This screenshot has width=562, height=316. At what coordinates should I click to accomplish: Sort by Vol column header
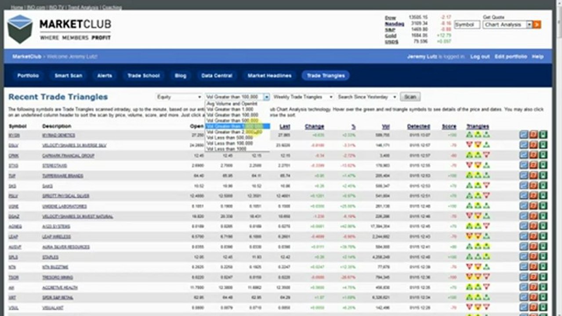pos(385,126)
